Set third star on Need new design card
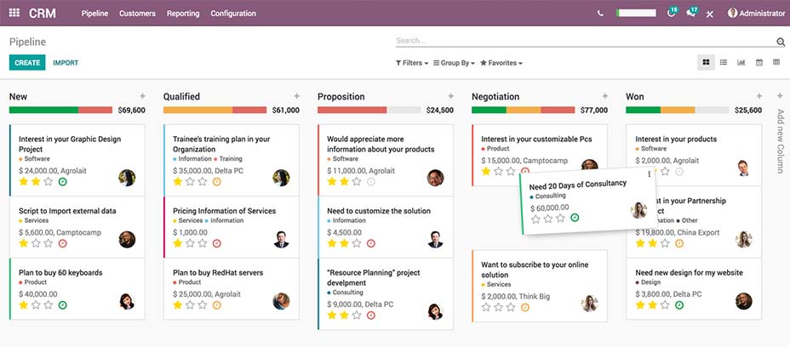 pyautogui.click(x=665, y=305)
